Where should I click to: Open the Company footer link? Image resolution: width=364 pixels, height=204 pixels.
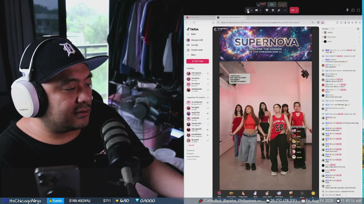[191, 150]
